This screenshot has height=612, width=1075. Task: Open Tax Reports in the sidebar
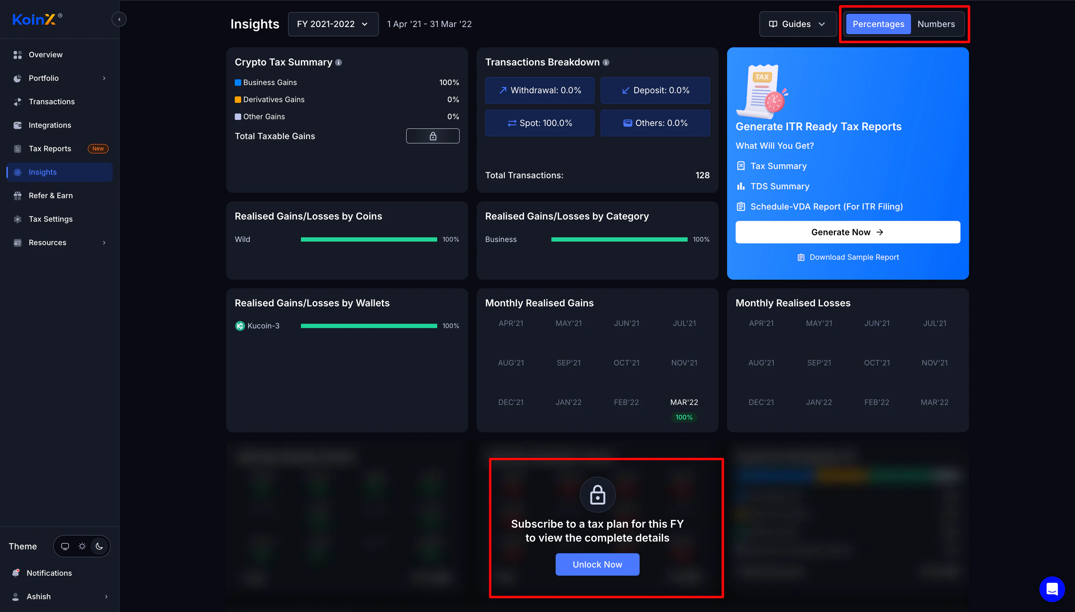(59, 149)
